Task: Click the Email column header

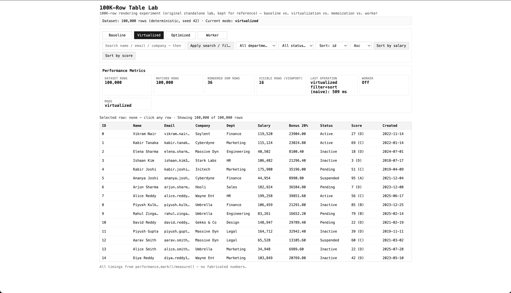Action: pos(169,126)
